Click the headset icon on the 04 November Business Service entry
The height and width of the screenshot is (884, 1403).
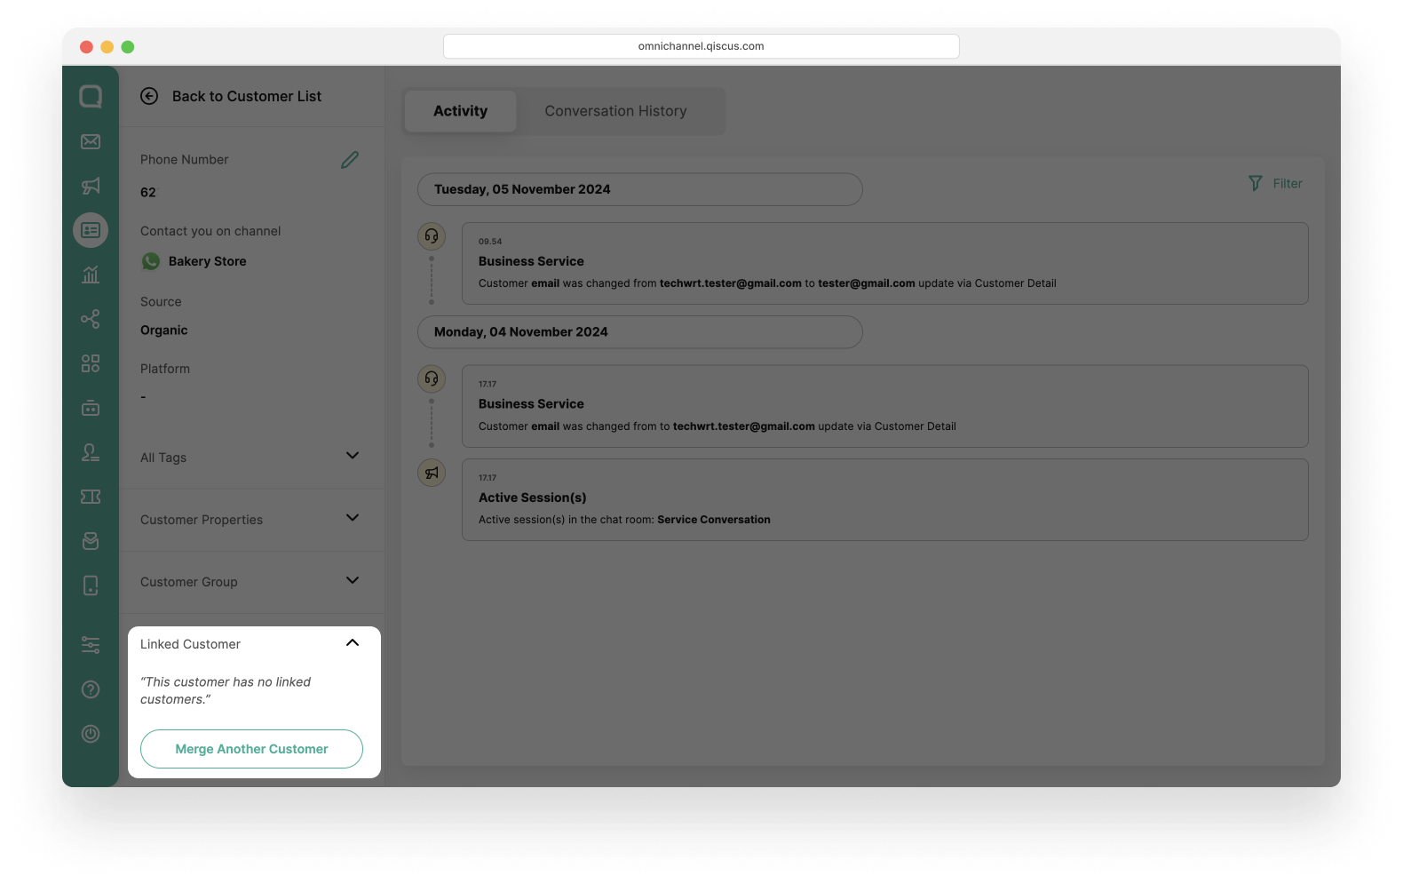pos(432,379)
